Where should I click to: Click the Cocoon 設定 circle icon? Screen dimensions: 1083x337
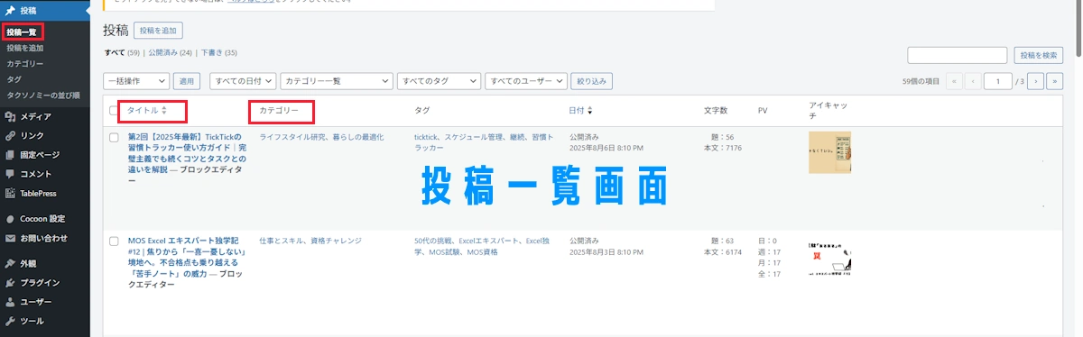click(x=10, y=219)
